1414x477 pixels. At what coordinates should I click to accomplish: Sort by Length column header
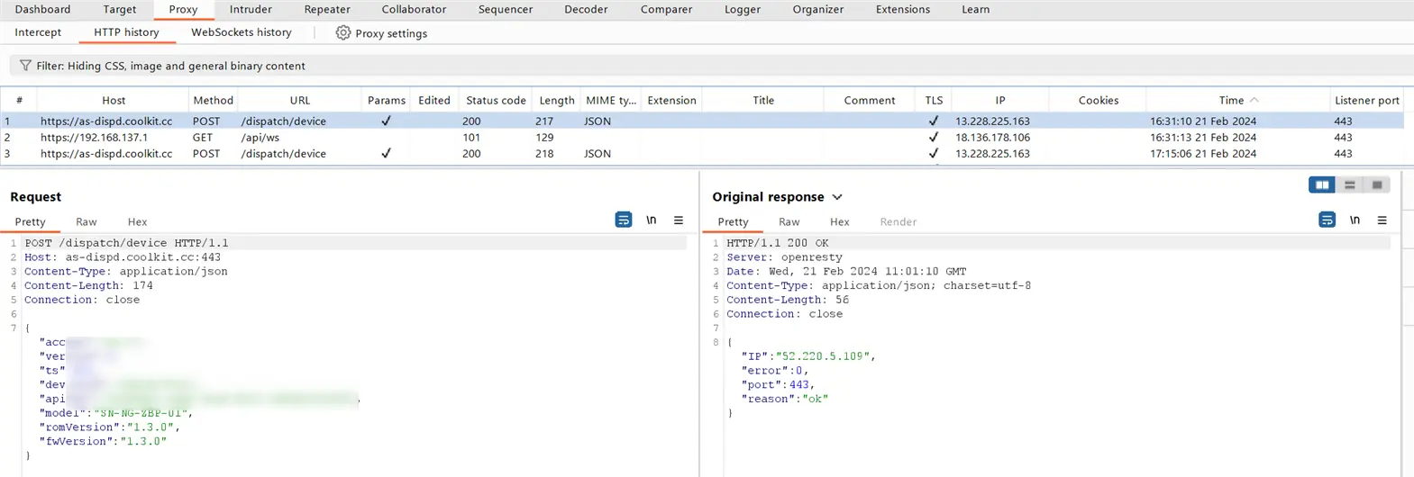556,100
